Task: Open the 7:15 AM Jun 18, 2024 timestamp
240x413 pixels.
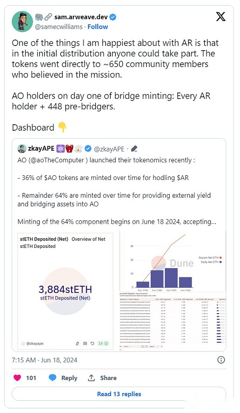Action: 45,360
